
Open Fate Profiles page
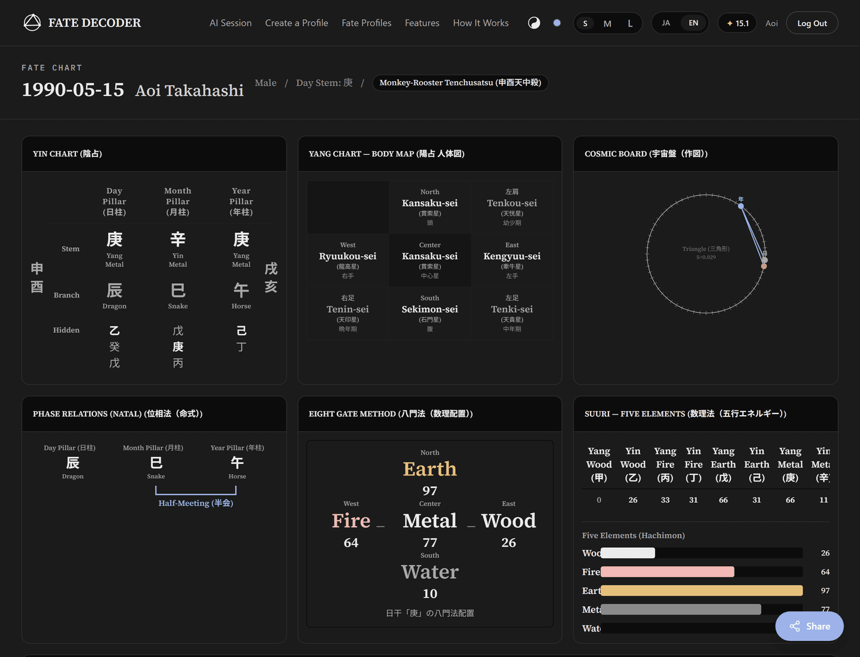[x=367, y=23]
